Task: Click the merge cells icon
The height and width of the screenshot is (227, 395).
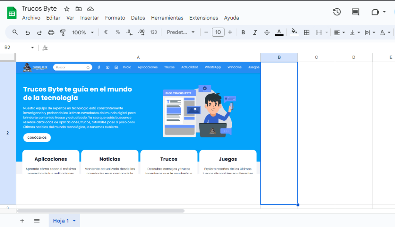Action: 319,32
